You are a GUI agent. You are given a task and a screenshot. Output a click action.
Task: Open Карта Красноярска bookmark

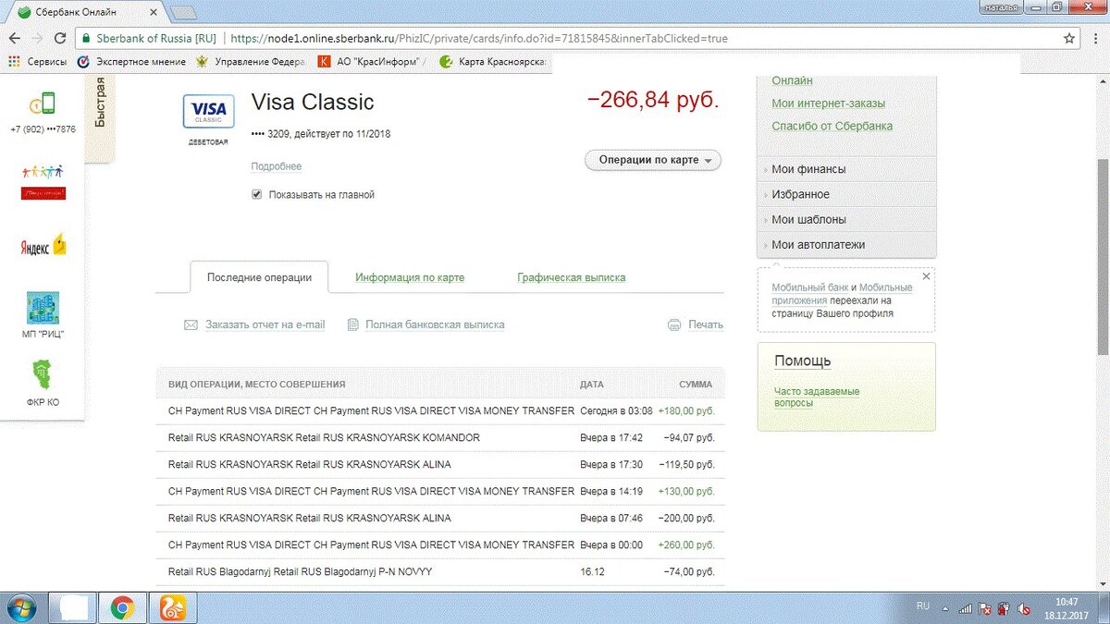coord(493,62)
